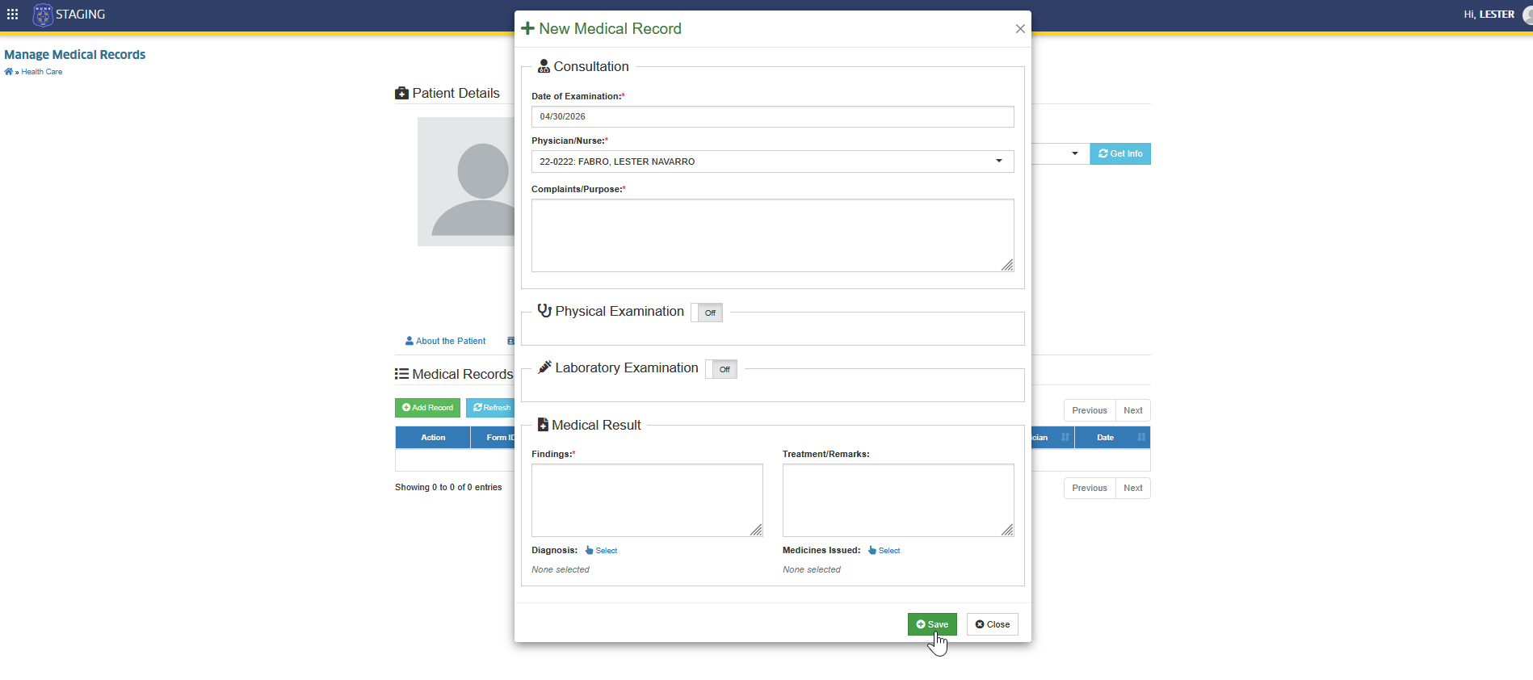Close the New Medical Record dialog with X
This screenshot has height=680, width=1533.
point(1020,29)
